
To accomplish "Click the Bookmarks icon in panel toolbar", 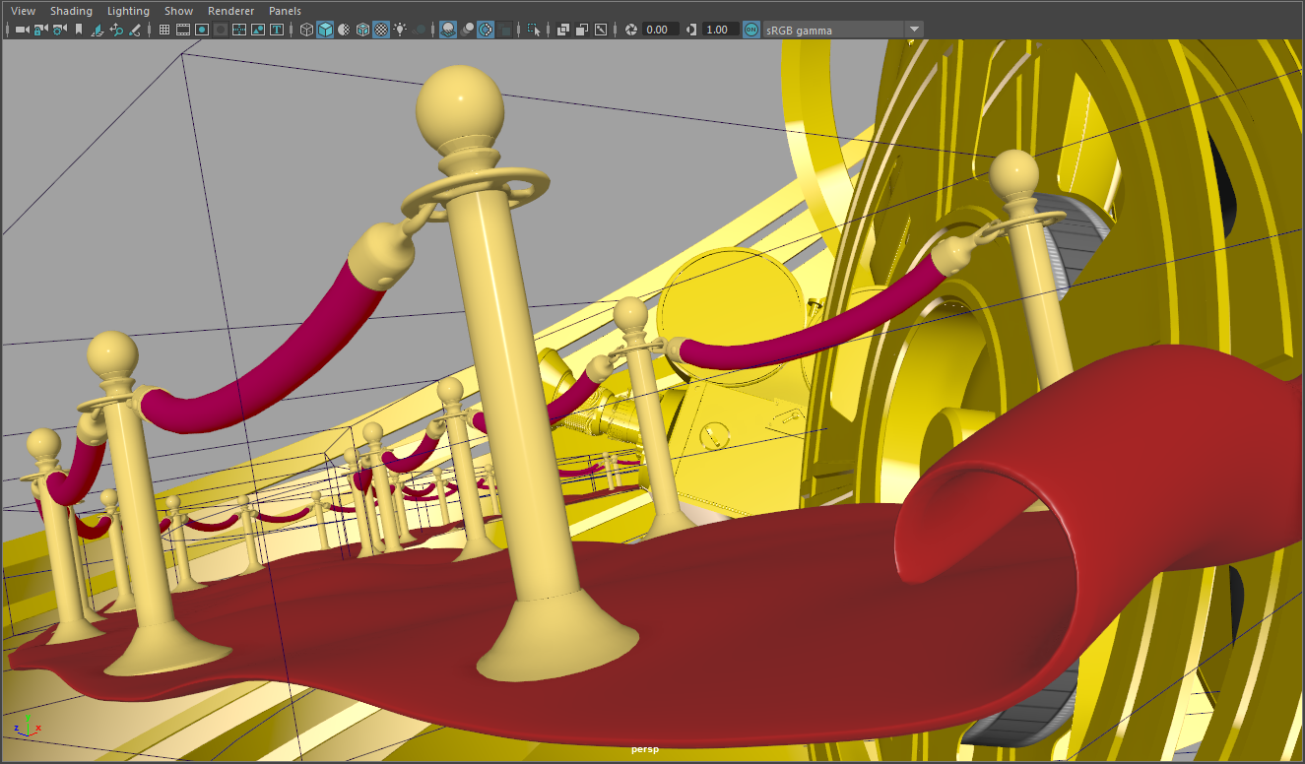I will tap(79, 30).
